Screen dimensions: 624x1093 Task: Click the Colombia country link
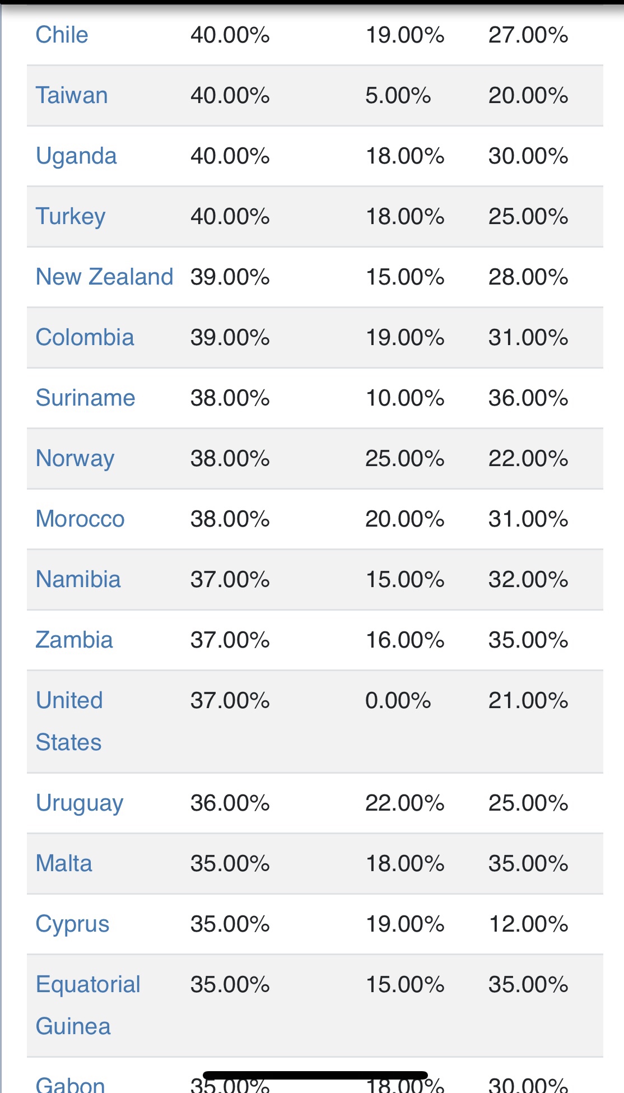pos(85,337)
